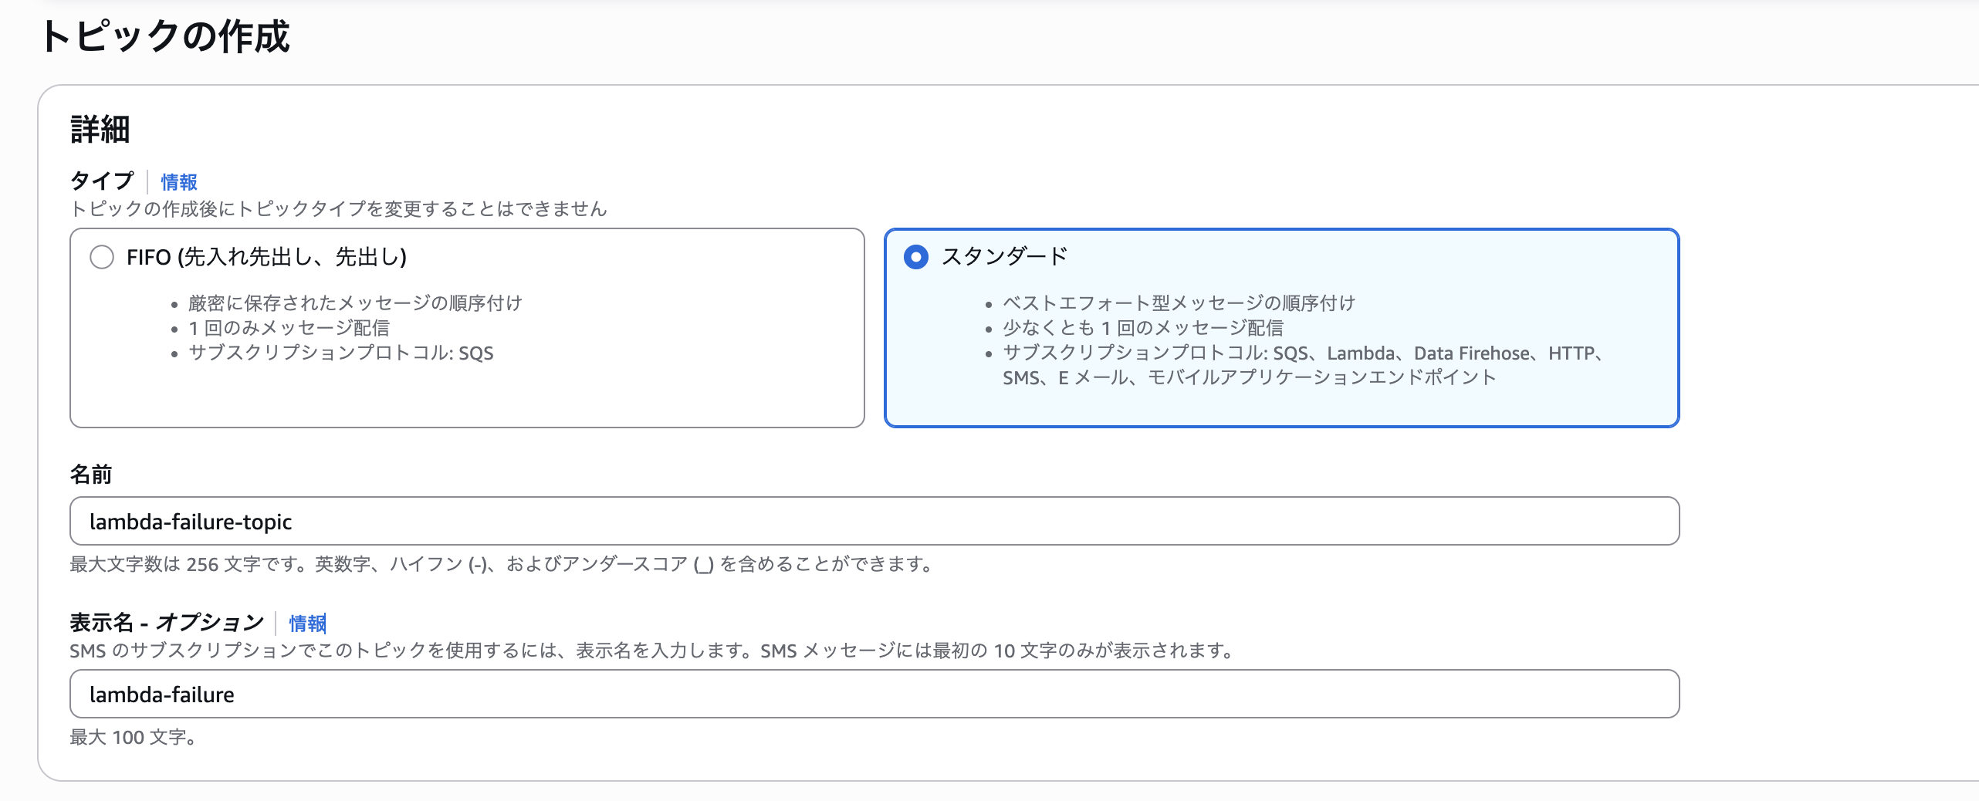Open the 情報 link beside 表示名 - オプション

(307, 623)
